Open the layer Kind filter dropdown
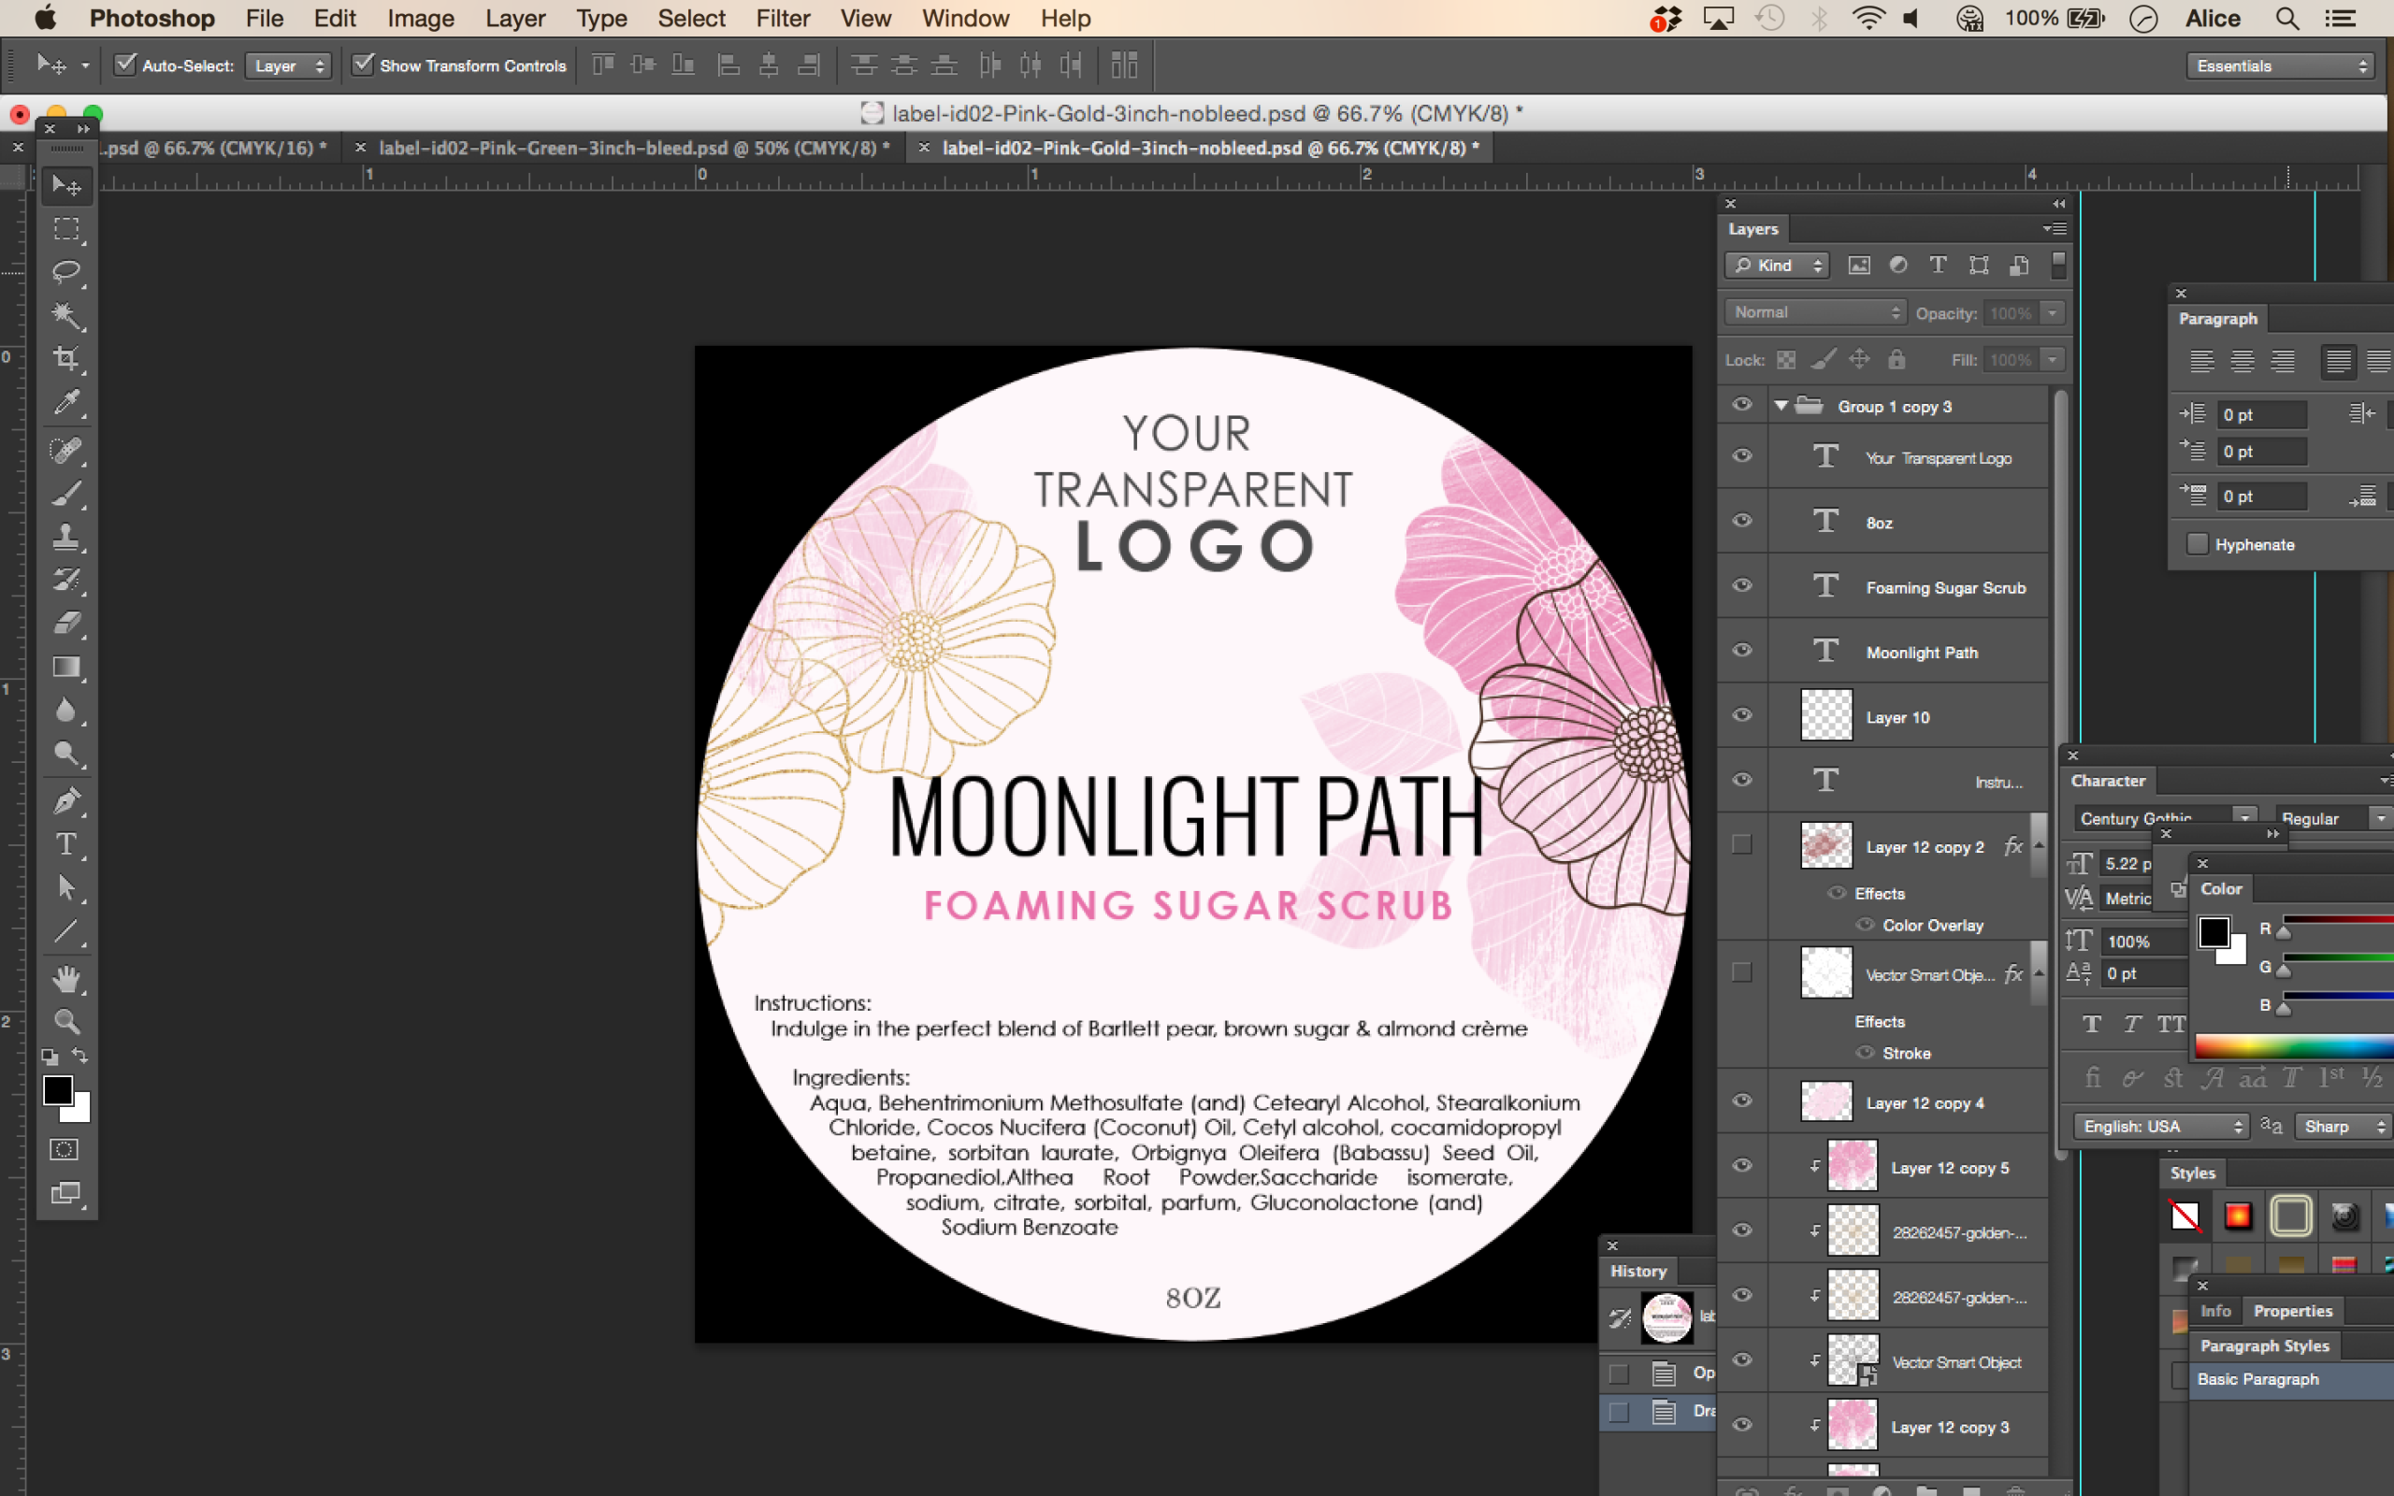The image size is (2394, 1496). pos(1778,266)
